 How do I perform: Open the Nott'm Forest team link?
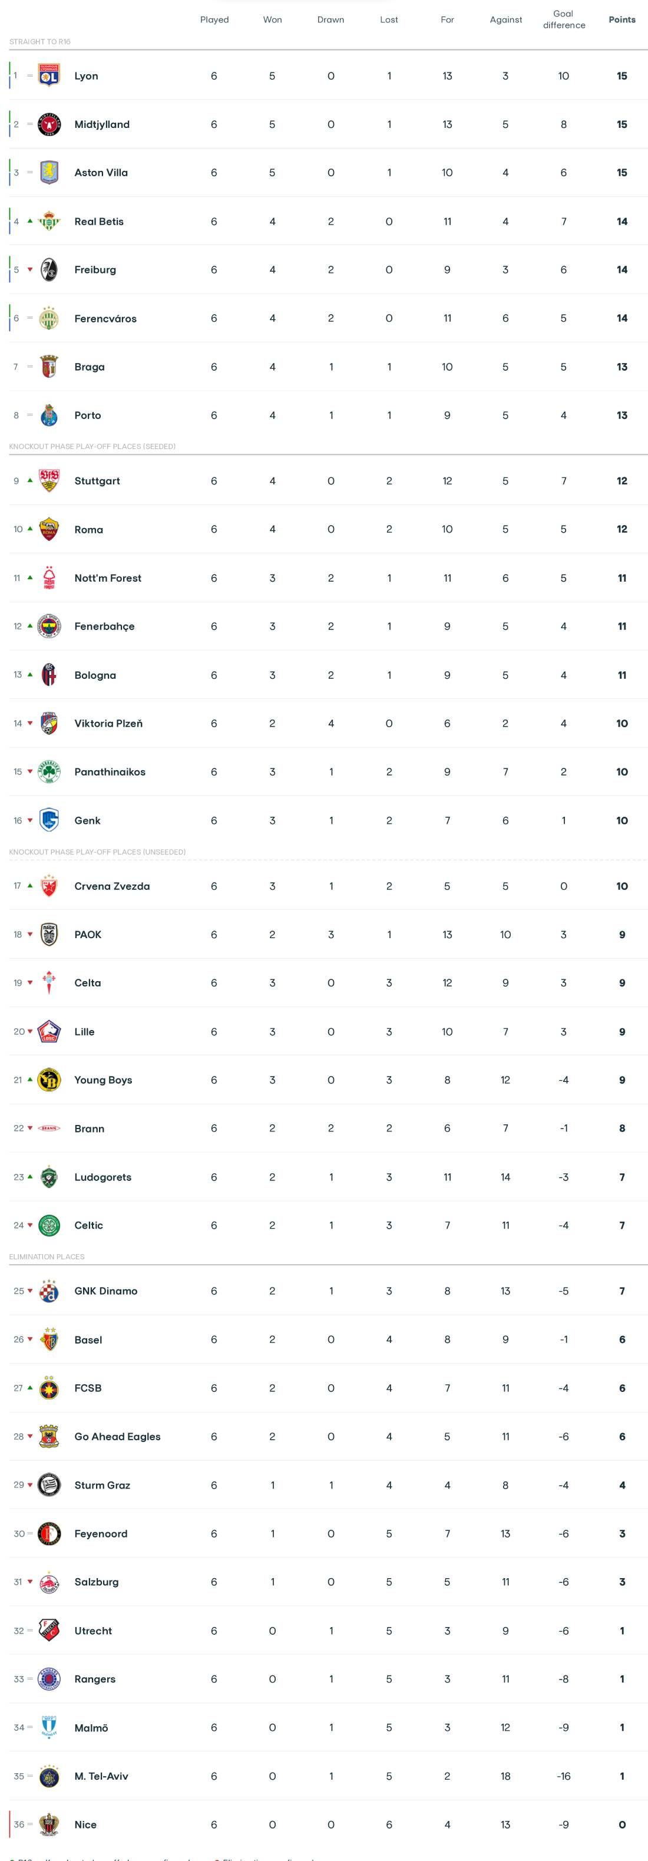point(108,578)
